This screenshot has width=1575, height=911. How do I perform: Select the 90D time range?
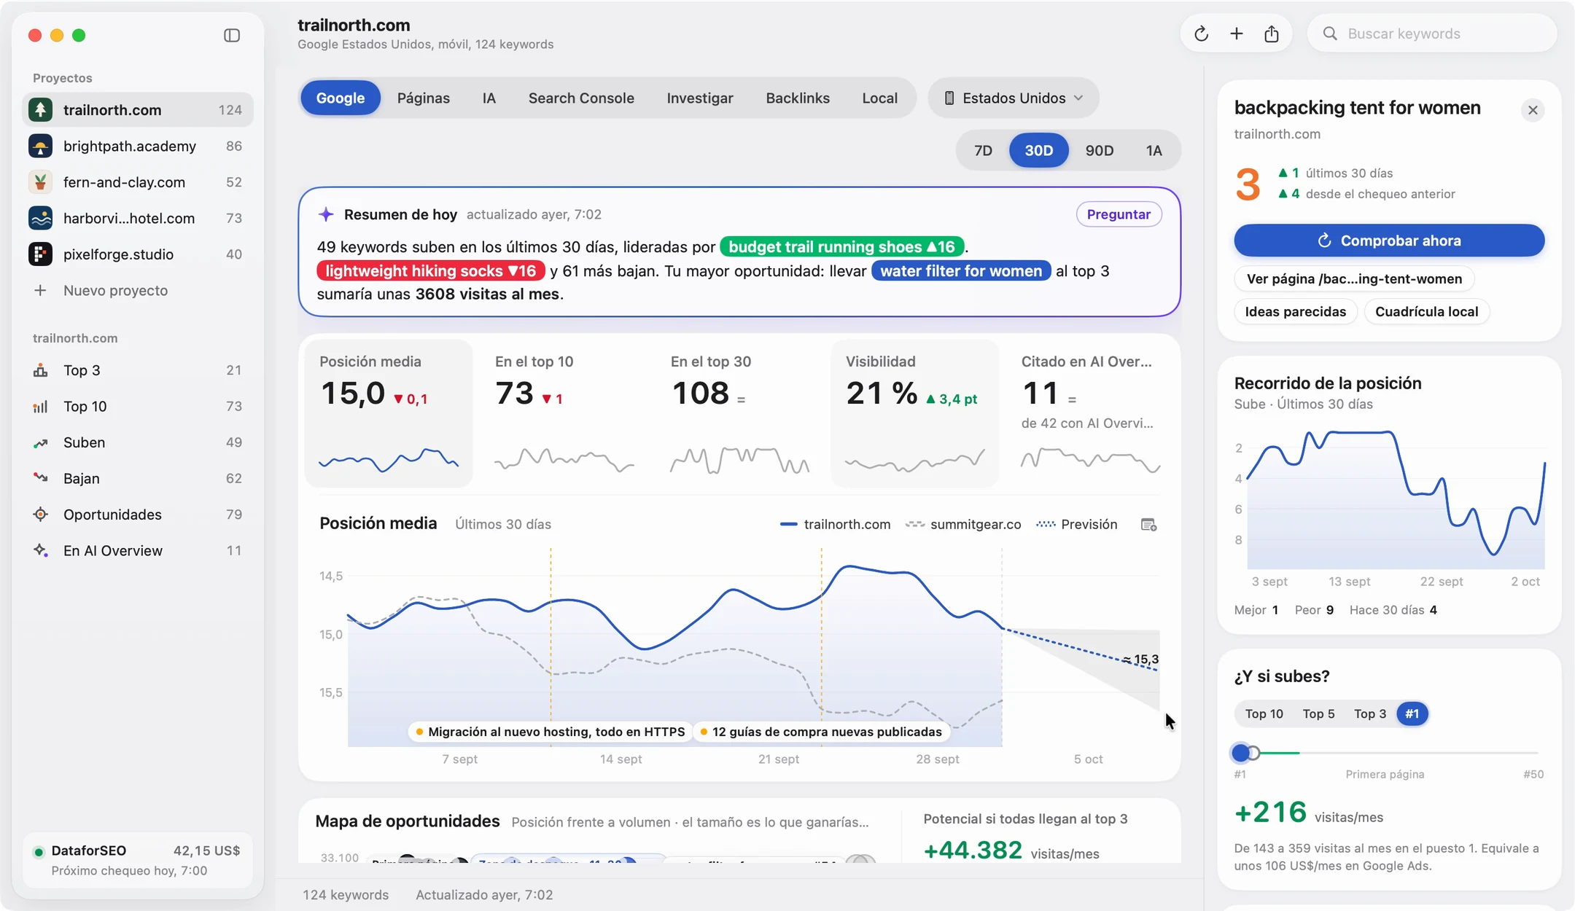point(1099,150)
